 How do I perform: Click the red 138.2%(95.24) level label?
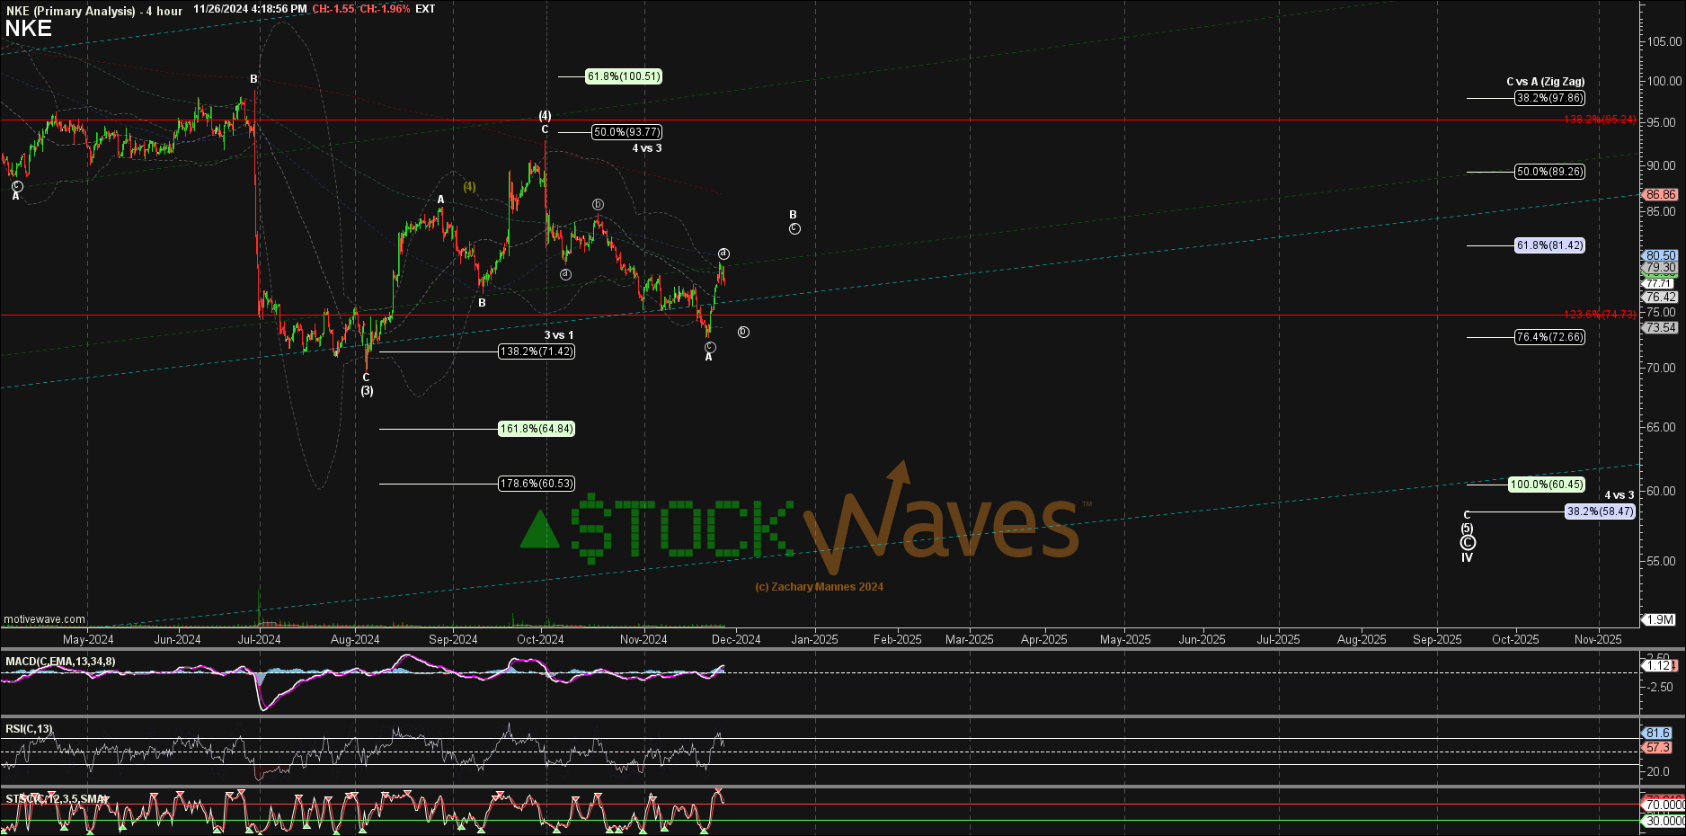[x=1600, y=120]
